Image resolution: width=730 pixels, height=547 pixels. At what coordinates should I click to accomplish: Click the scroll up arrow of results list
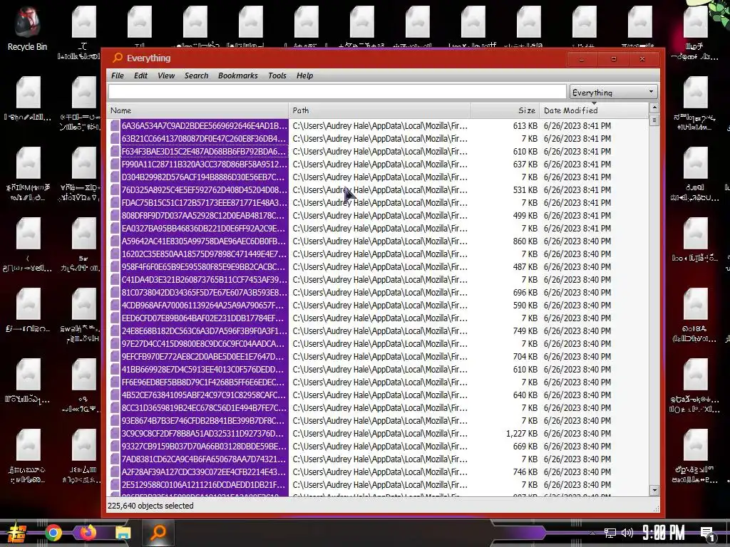pyautogui.click(x=654, y=108)
